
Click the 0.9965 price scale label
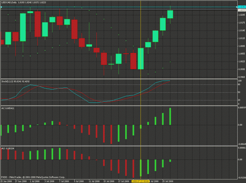pos(242,77)
